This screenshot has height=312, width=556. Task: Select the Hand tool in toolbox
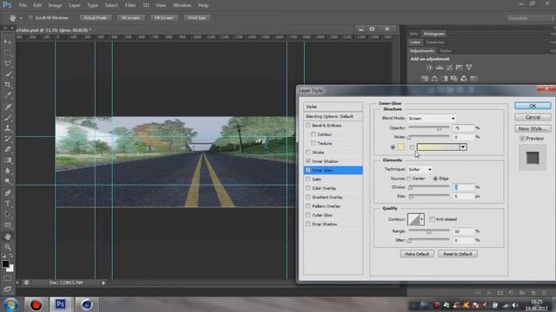[x=8, y=237]
